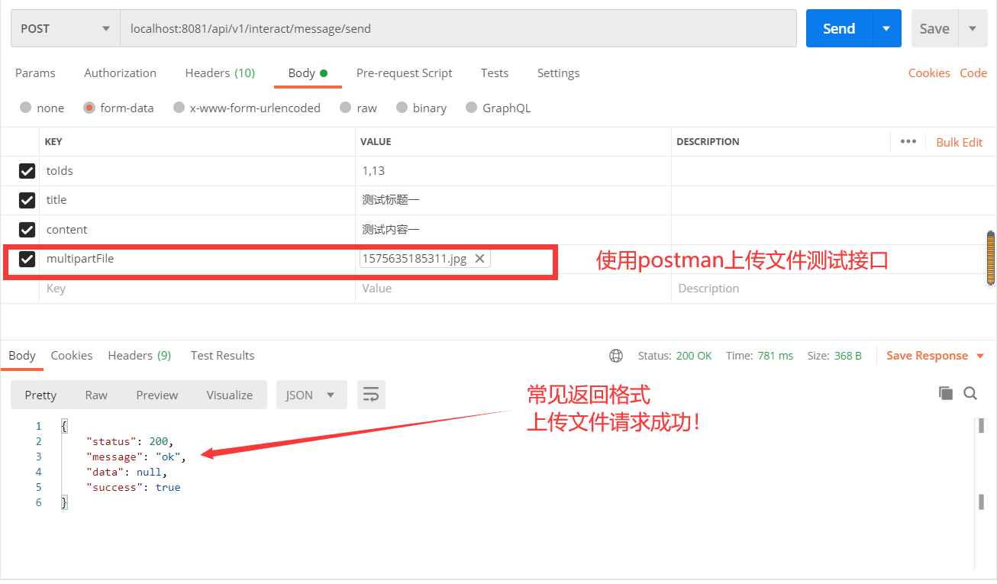Switch to the Test Results tab
Screen dimensions: 997x584
pos(222,355)
